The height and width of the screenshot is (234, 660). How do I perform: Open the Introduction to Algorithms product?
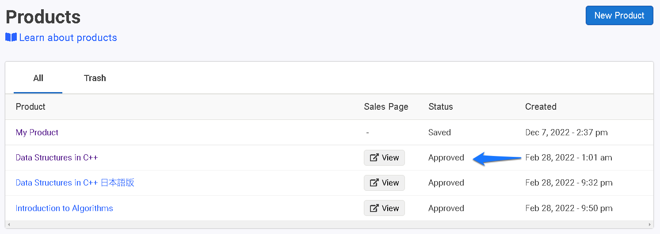coord(65,208)
